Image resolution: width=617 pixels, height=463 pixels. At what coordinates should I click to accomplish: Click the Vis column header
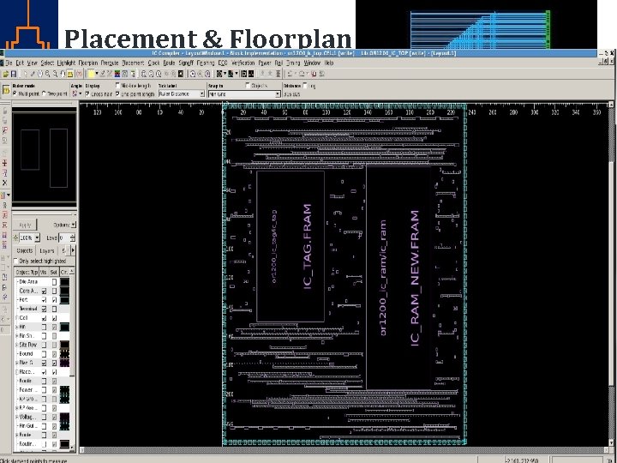click(x=44, y=272)
